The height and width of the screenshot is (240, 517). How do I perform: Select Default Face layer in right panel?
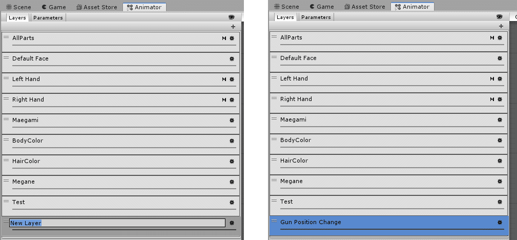pyautogui.click(x=389, y=62)
